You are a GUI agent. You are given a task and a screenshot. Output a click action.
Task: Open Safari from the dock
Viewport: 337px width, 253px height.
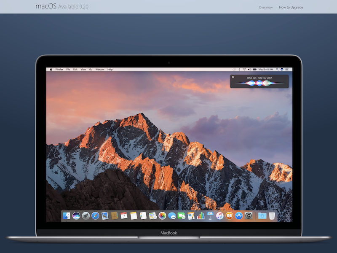click(95, 216)
